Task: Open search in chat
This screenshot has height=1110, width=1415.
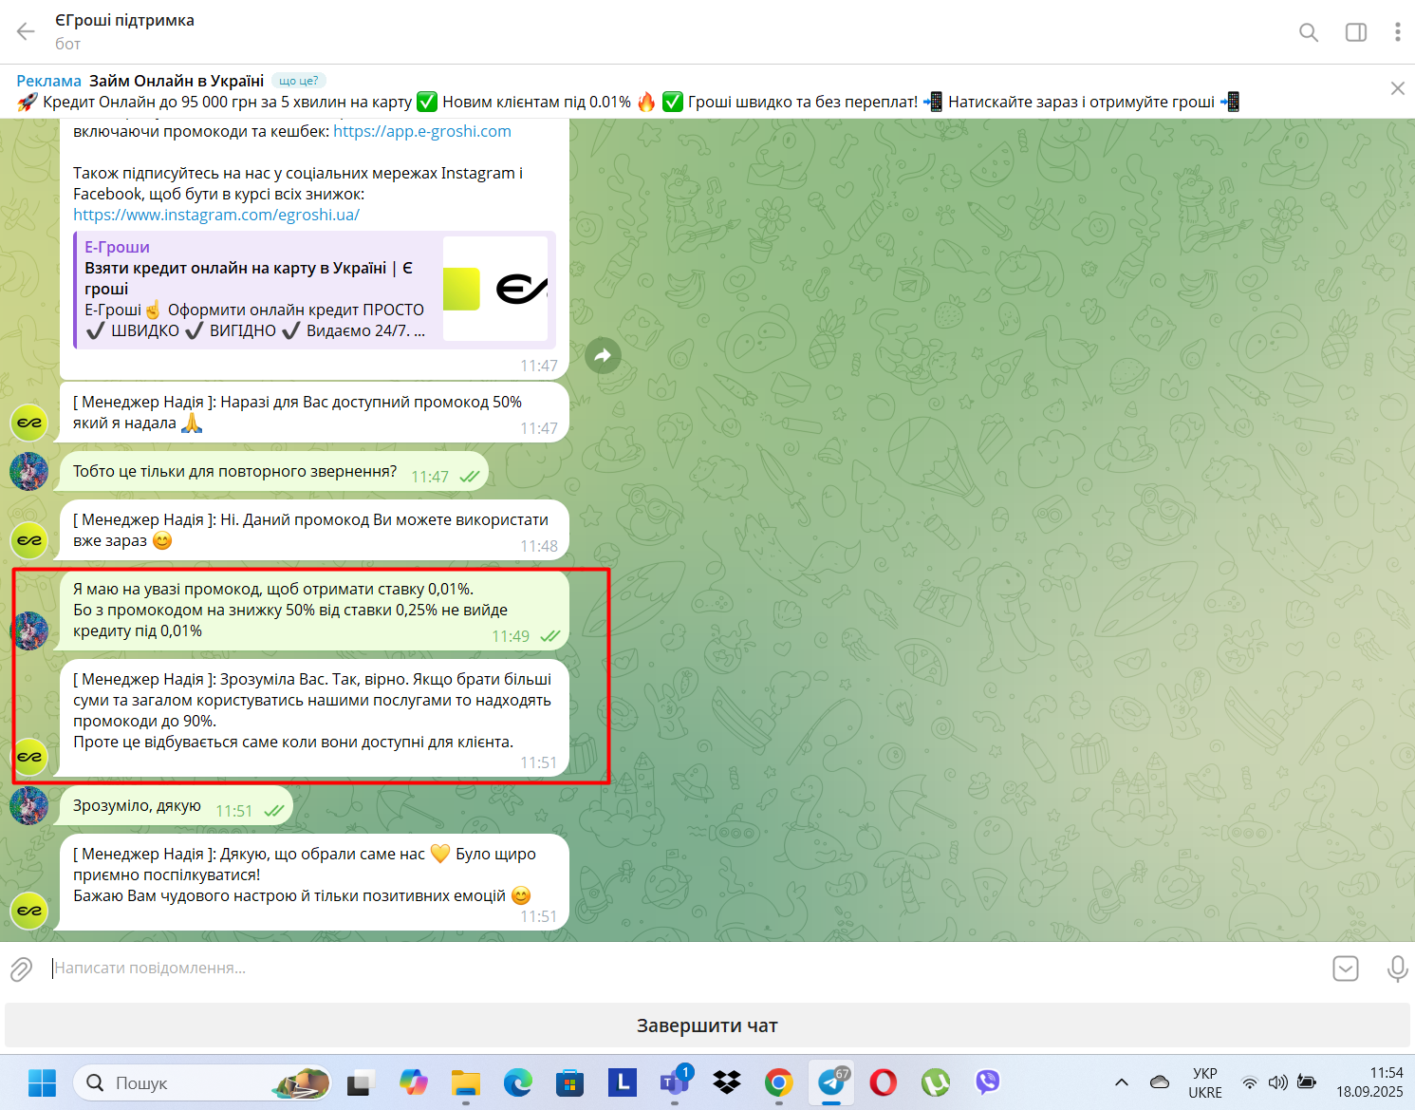Action: click(x=1309, y=32)
